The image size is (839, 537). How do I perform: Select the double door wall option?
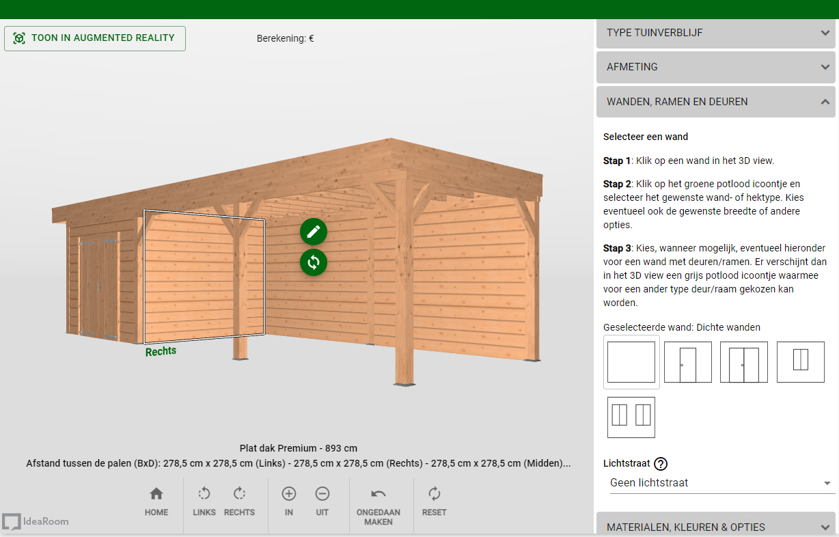(x=744, y=362)
